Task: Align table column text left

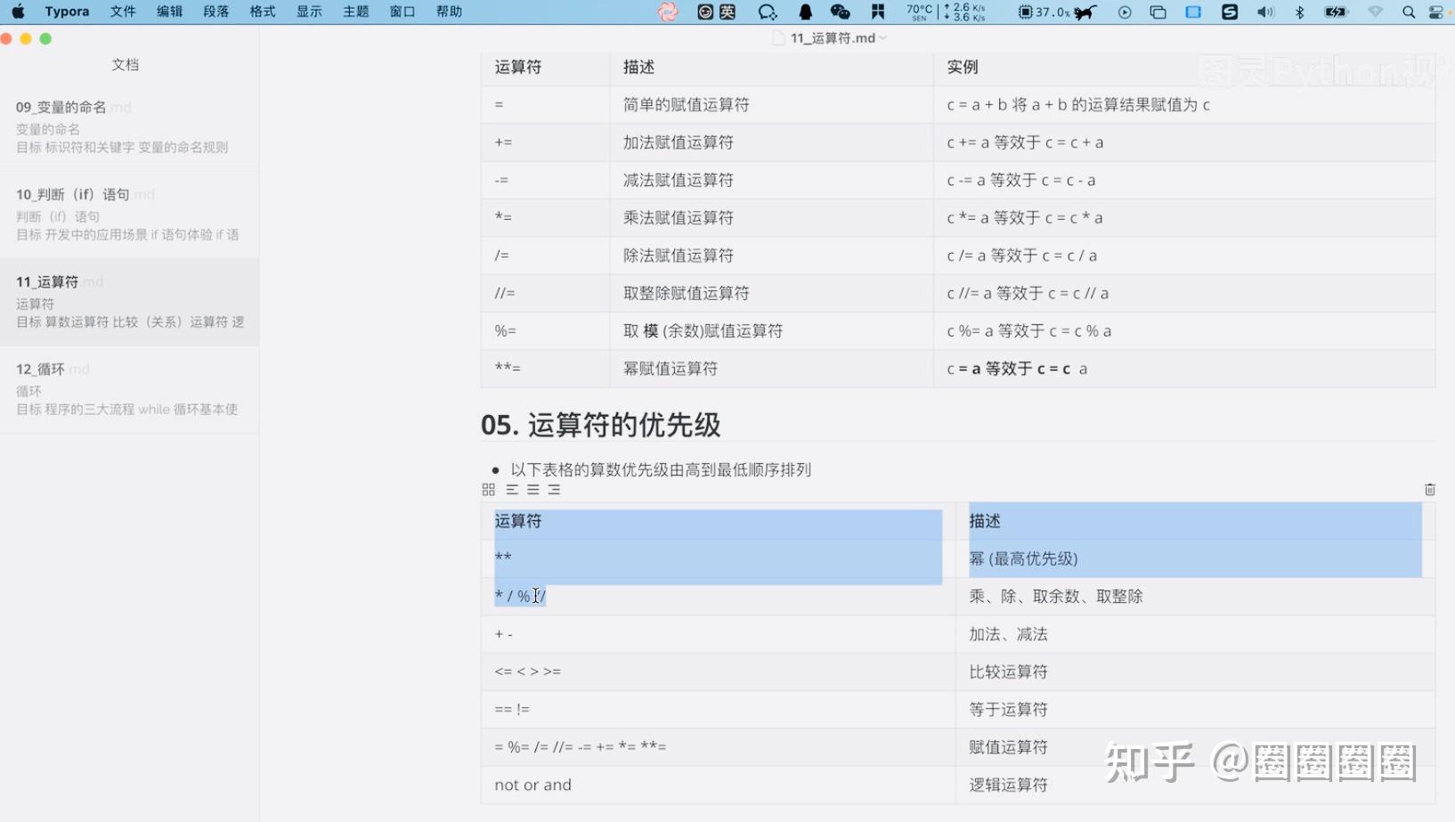Action: (x=512, y=489)
